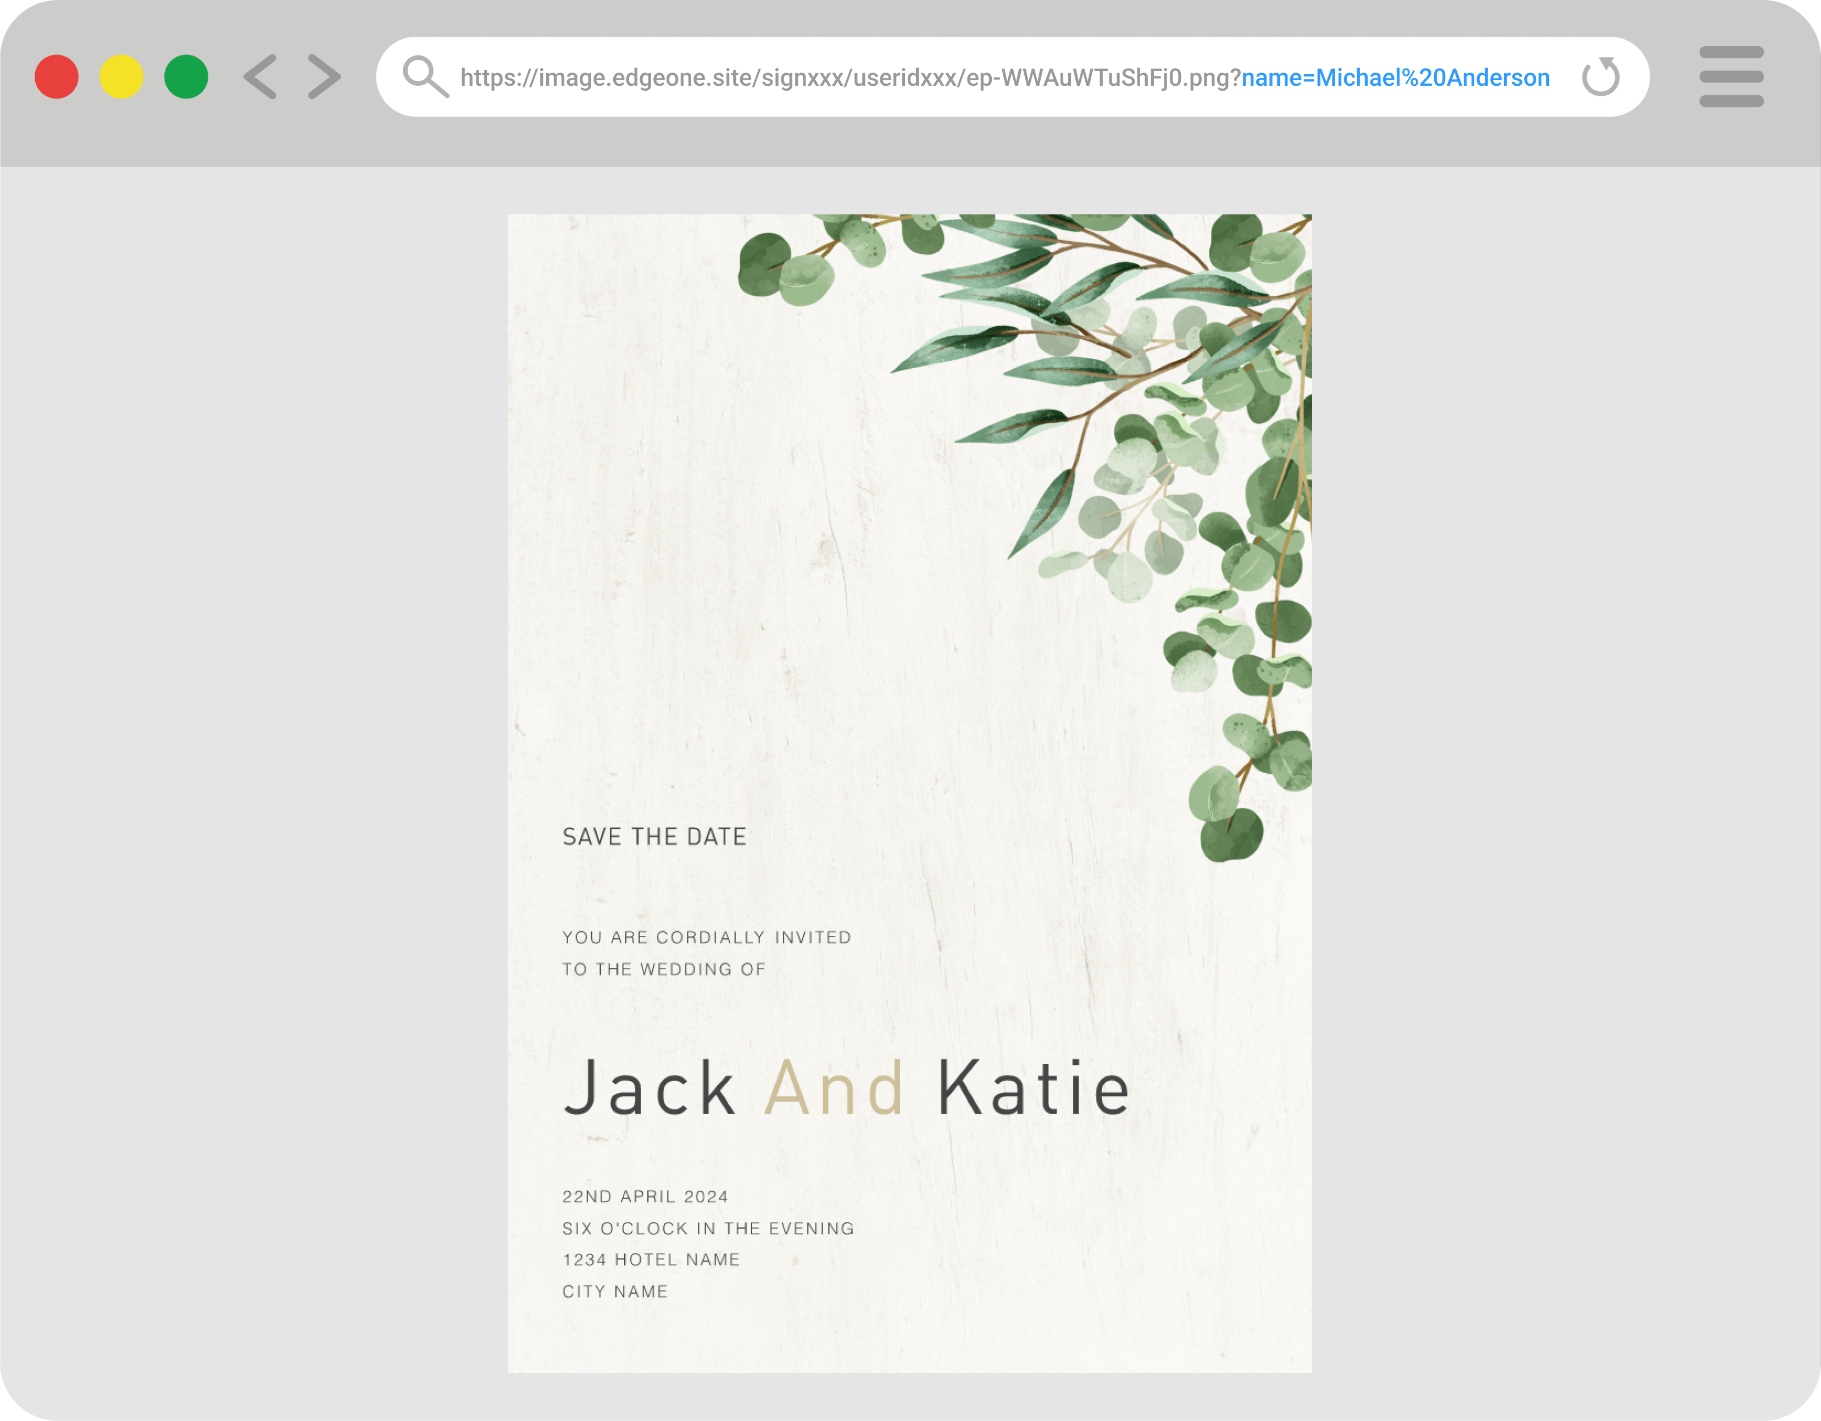Viewport: 1821px width, 1421px height.
Task: Reload the page with the refresh icon
Action: pos(1601,77)
